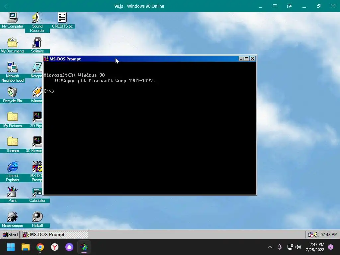Click the back arrow in app header
Screen dimensions: 340x255
(x=7, y=6)
